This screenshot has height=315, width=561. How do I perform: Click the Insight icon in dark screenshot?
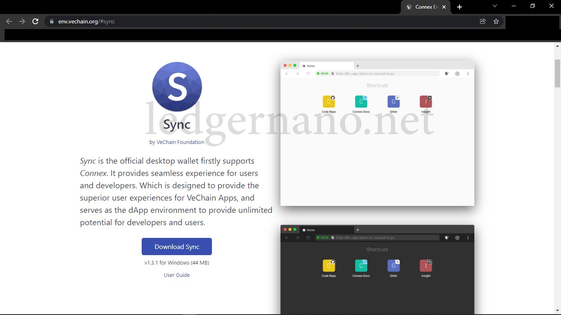click(426, 265)
